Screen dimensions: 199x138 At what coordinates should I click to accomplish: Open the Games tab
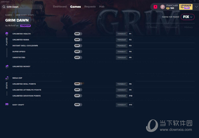(x=75, y=7)
